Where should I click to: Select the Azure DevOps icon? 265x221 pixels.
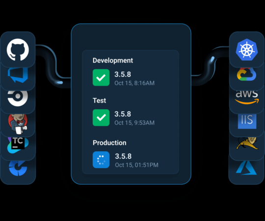click(x=18, y=75)
